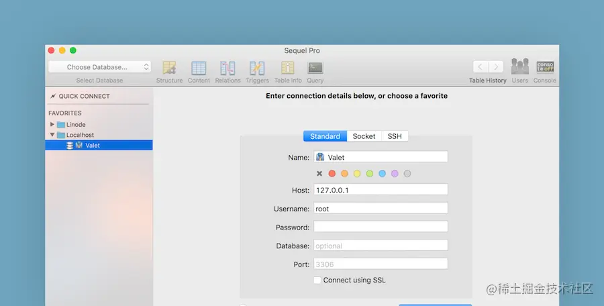Click the Valet database stack icon
604x306 pixels.
[70, 146]
